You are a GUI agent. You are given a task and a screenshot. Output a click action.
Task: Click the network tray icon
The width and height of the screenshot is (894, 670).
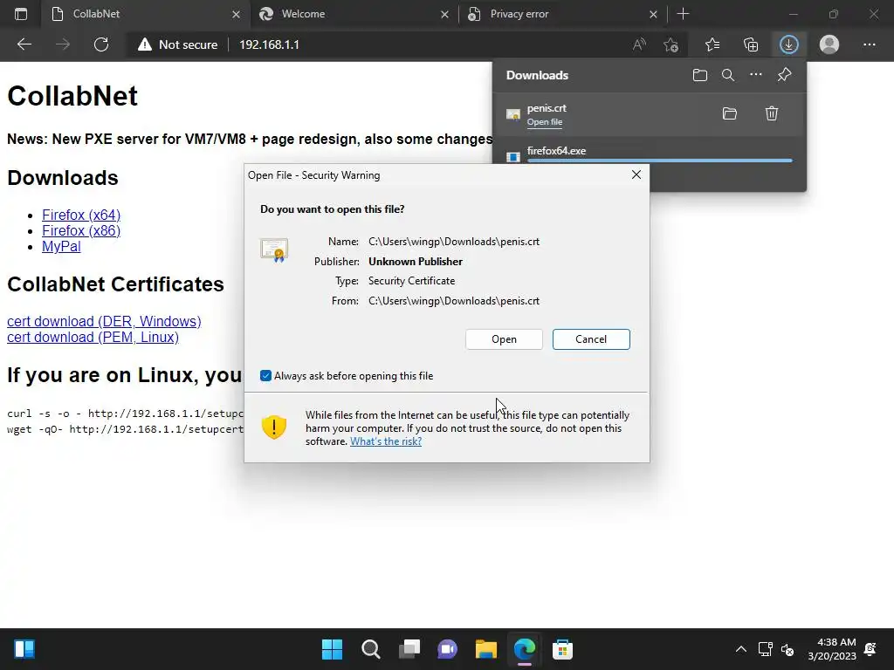[x=765, y=649]
